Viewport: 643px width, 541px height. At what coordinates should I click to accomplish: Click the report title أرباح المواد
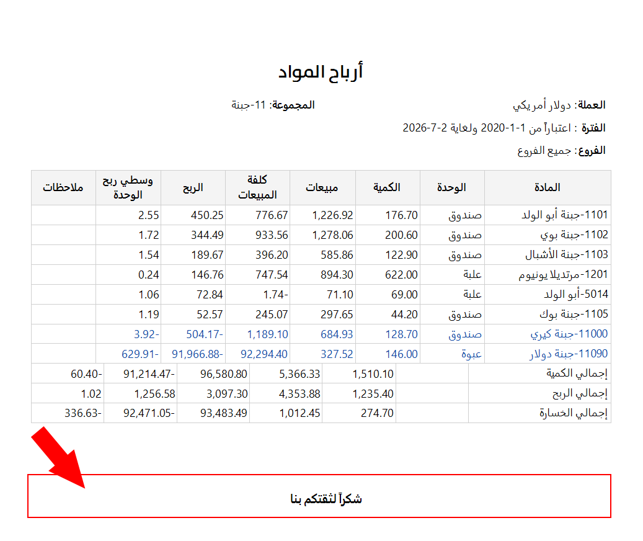coord(321,72)
